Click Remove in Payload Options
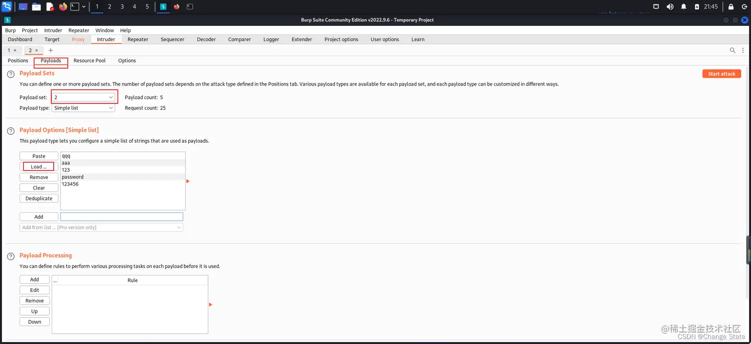The height and width of the screenshot is (344, 751). (39, 177)
